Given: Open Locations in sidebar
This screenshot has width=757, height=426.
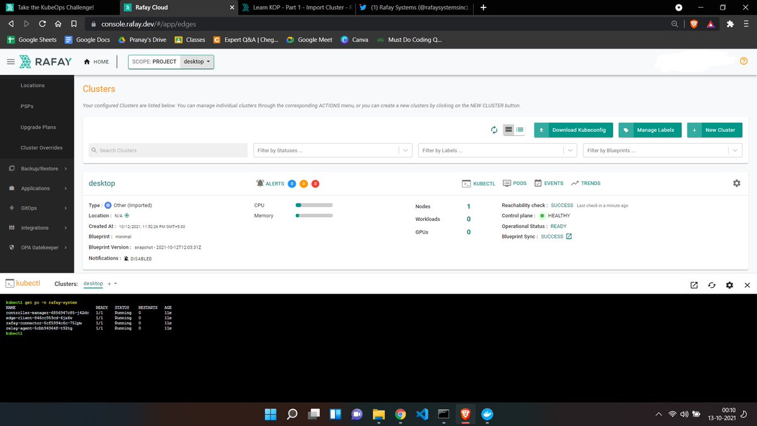Looking at the screenshot, I should [33, 85].
